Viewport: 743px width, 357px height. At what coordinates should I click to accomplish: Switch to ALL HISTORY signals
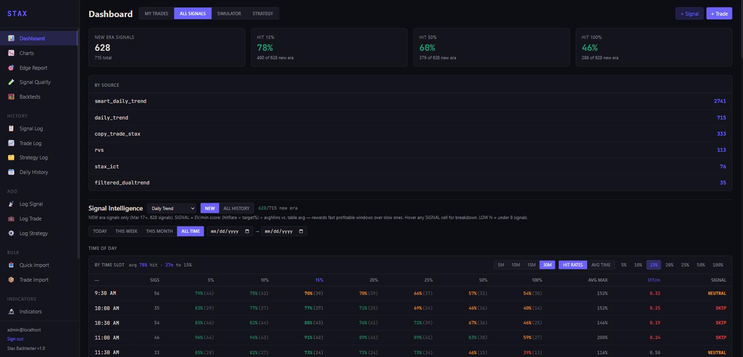[236, 208]
